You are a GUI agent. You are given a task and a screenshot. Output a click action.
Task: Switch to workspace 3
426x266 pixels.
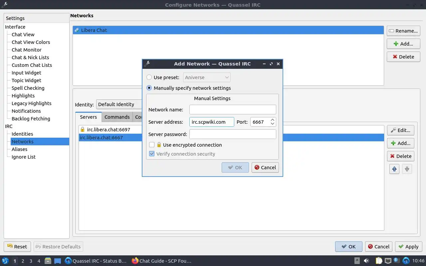[31, 261]
